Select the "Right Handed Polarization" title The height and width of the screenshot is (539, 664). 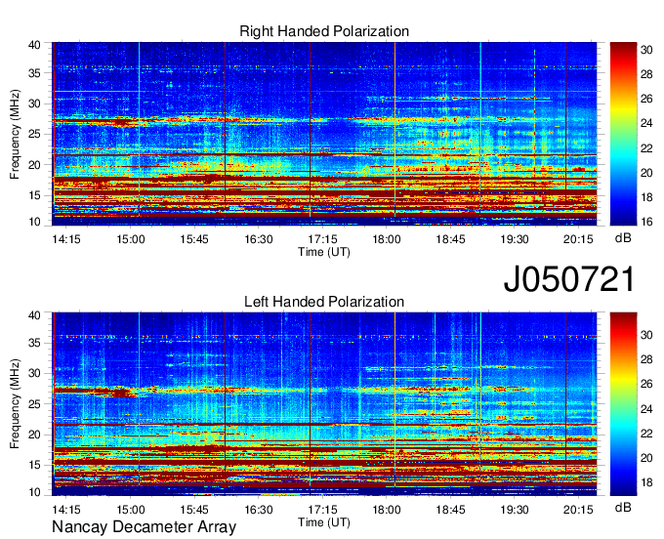point(324,31)
